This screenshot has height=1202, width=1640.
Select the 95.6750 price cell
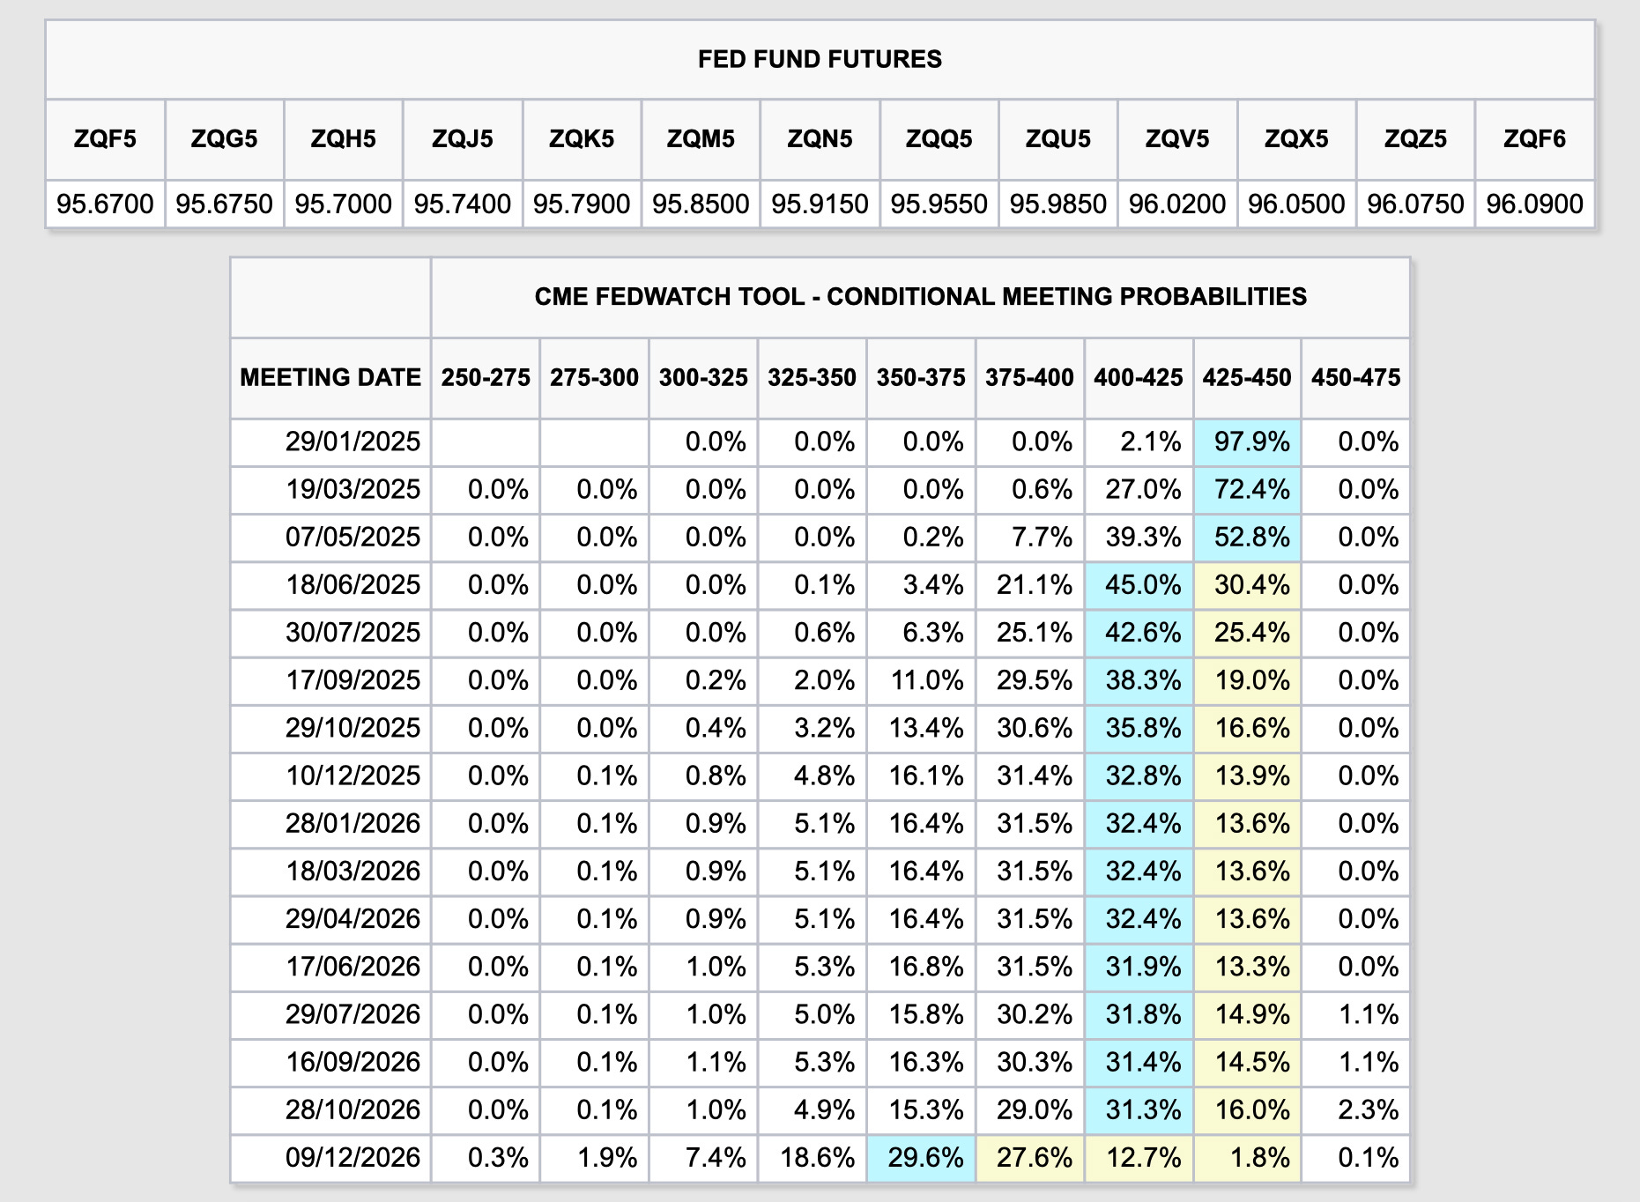click(x=224, y=204)
